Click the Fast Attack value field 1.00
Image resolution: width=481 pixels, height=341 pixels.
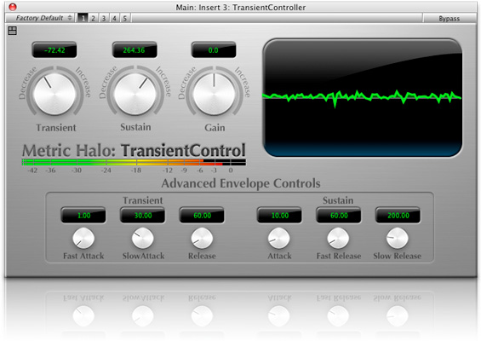click(83, 215)
